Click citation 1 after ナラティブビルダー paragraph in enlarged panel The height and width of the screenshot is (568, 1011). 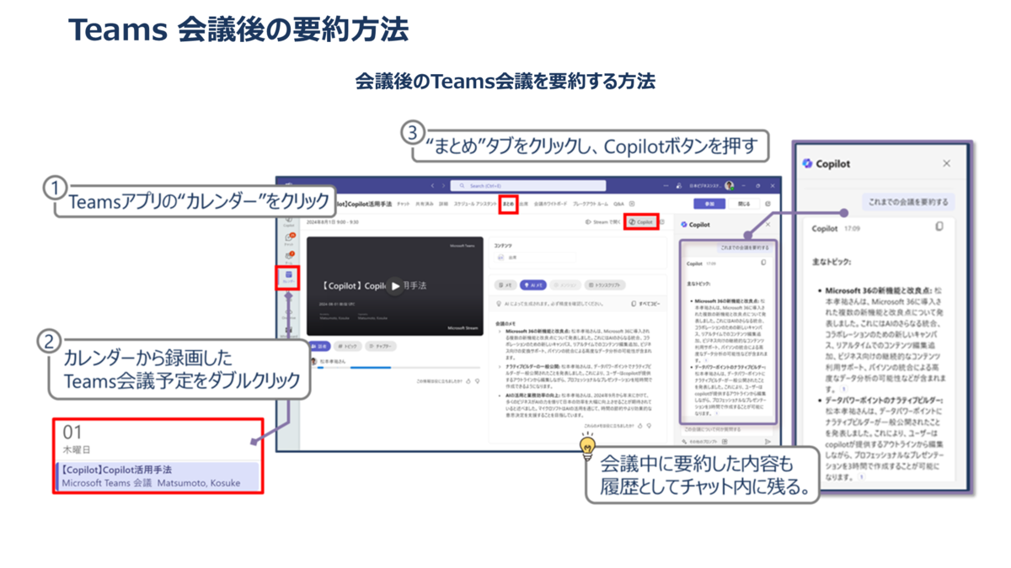click(x=861, y=476)
